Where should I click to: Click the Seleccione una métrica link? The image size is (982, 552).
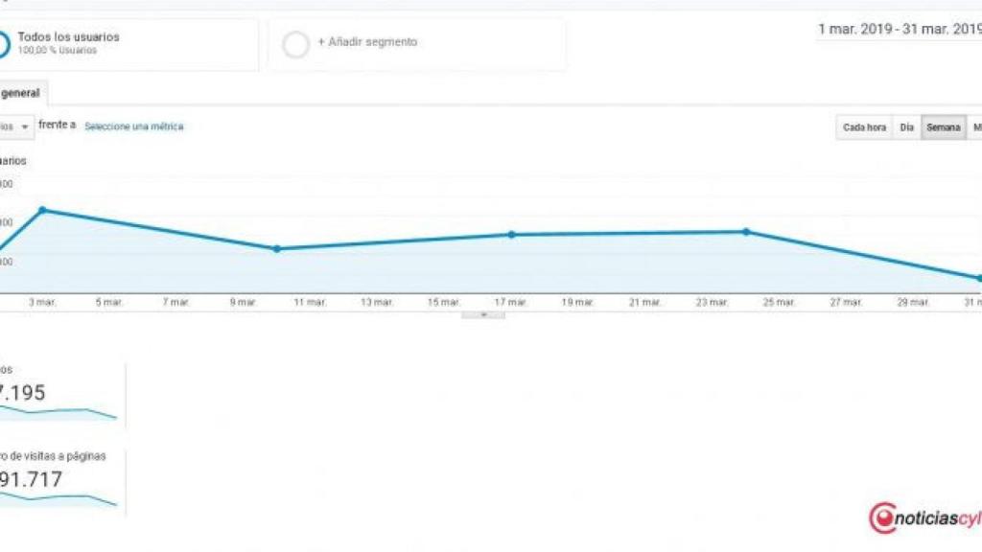pyautogui.click(x=133, y=126)
